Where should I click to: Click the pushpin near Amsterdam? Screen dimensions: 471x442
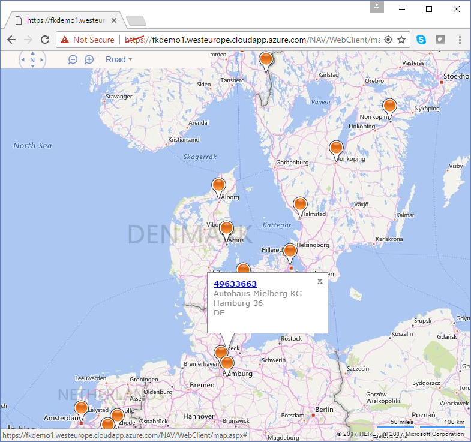click(x=81, y=409)
